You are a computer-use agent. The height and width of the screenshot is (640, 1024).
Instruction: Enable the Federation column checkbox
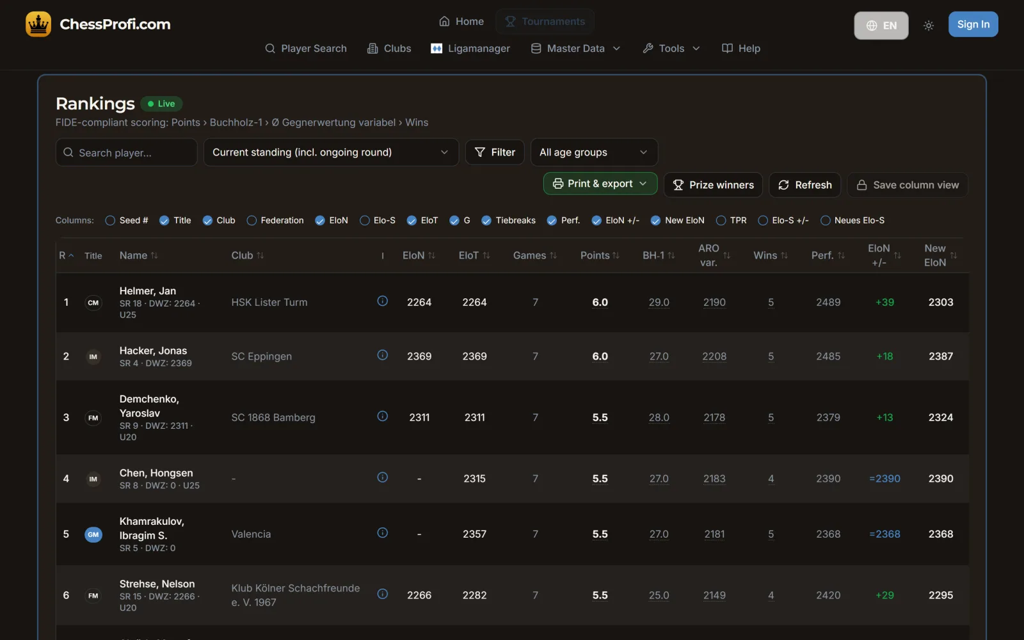point(252,220)
